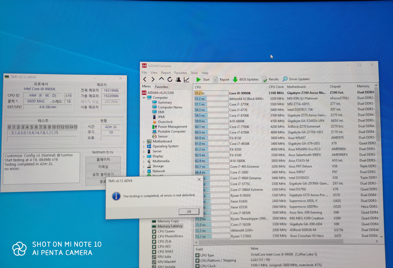Viewport: 393px width, 268px height.
Task: Open the graph icon in AIDA64 toolbar
Action: 187,79
